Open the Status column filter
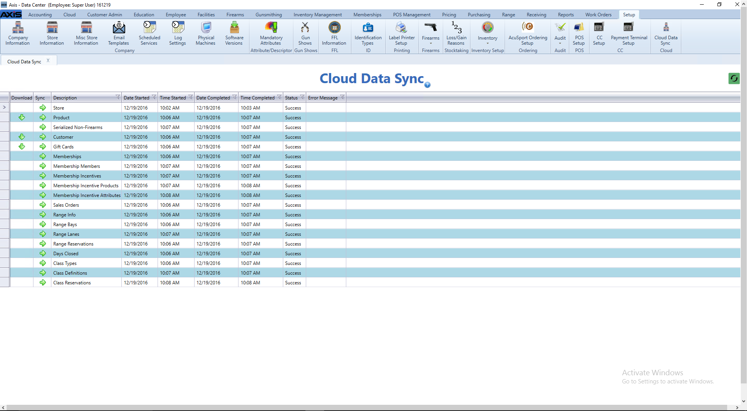This screenshot has height=411, width=747. click(x=302, y=97)
